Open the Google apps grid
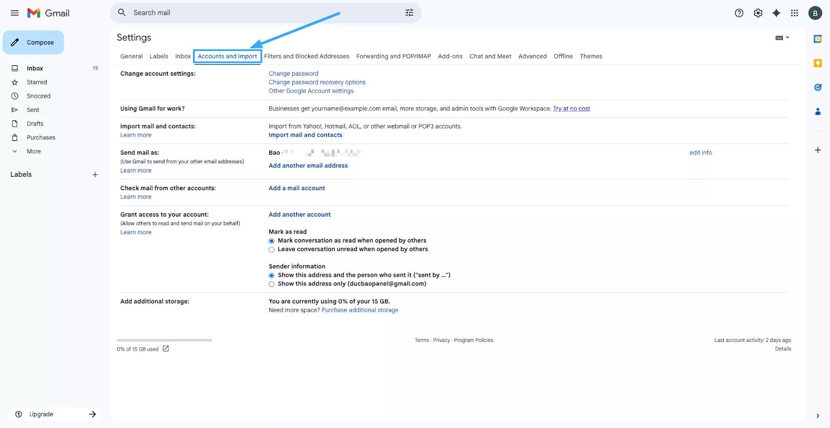Image resolution: width=830 pixels, height=428 pixels. [794, 13]
